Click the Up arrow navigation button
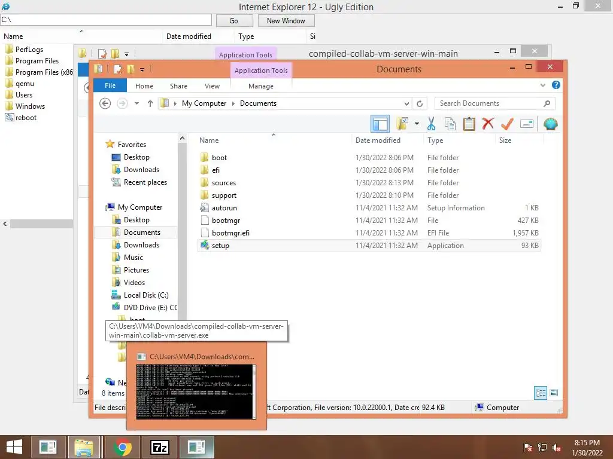 click(x=150, y=103)
